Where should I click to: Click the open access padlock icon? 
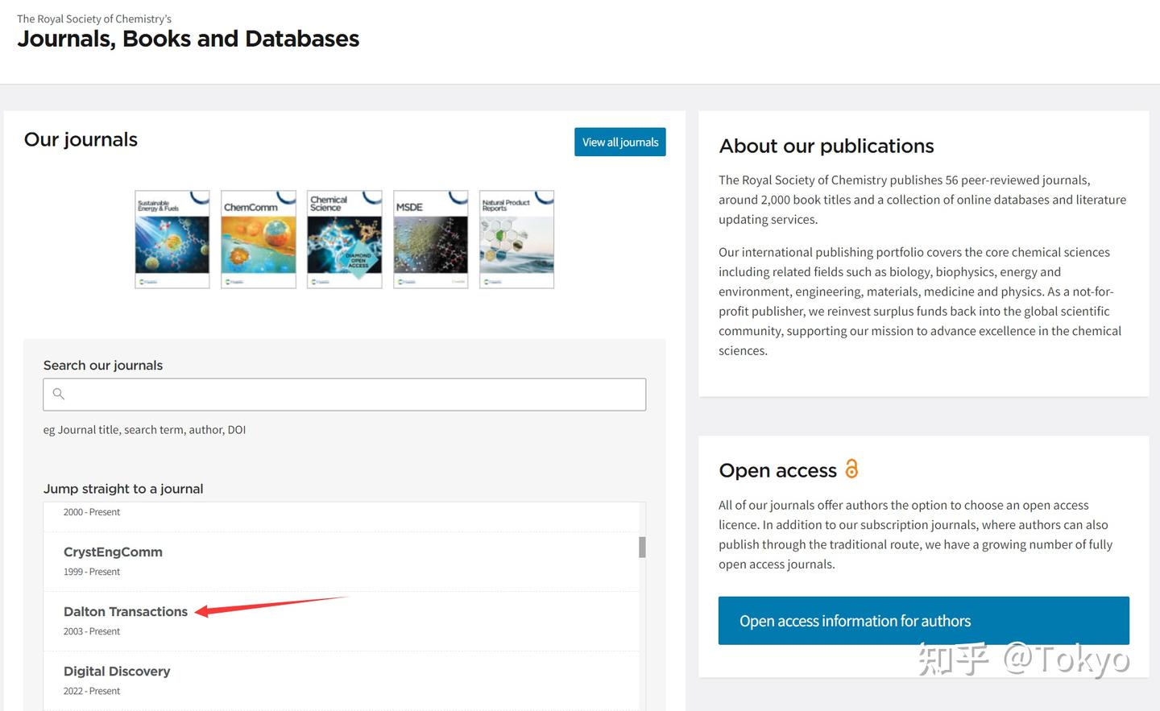(x=851, y=469)
